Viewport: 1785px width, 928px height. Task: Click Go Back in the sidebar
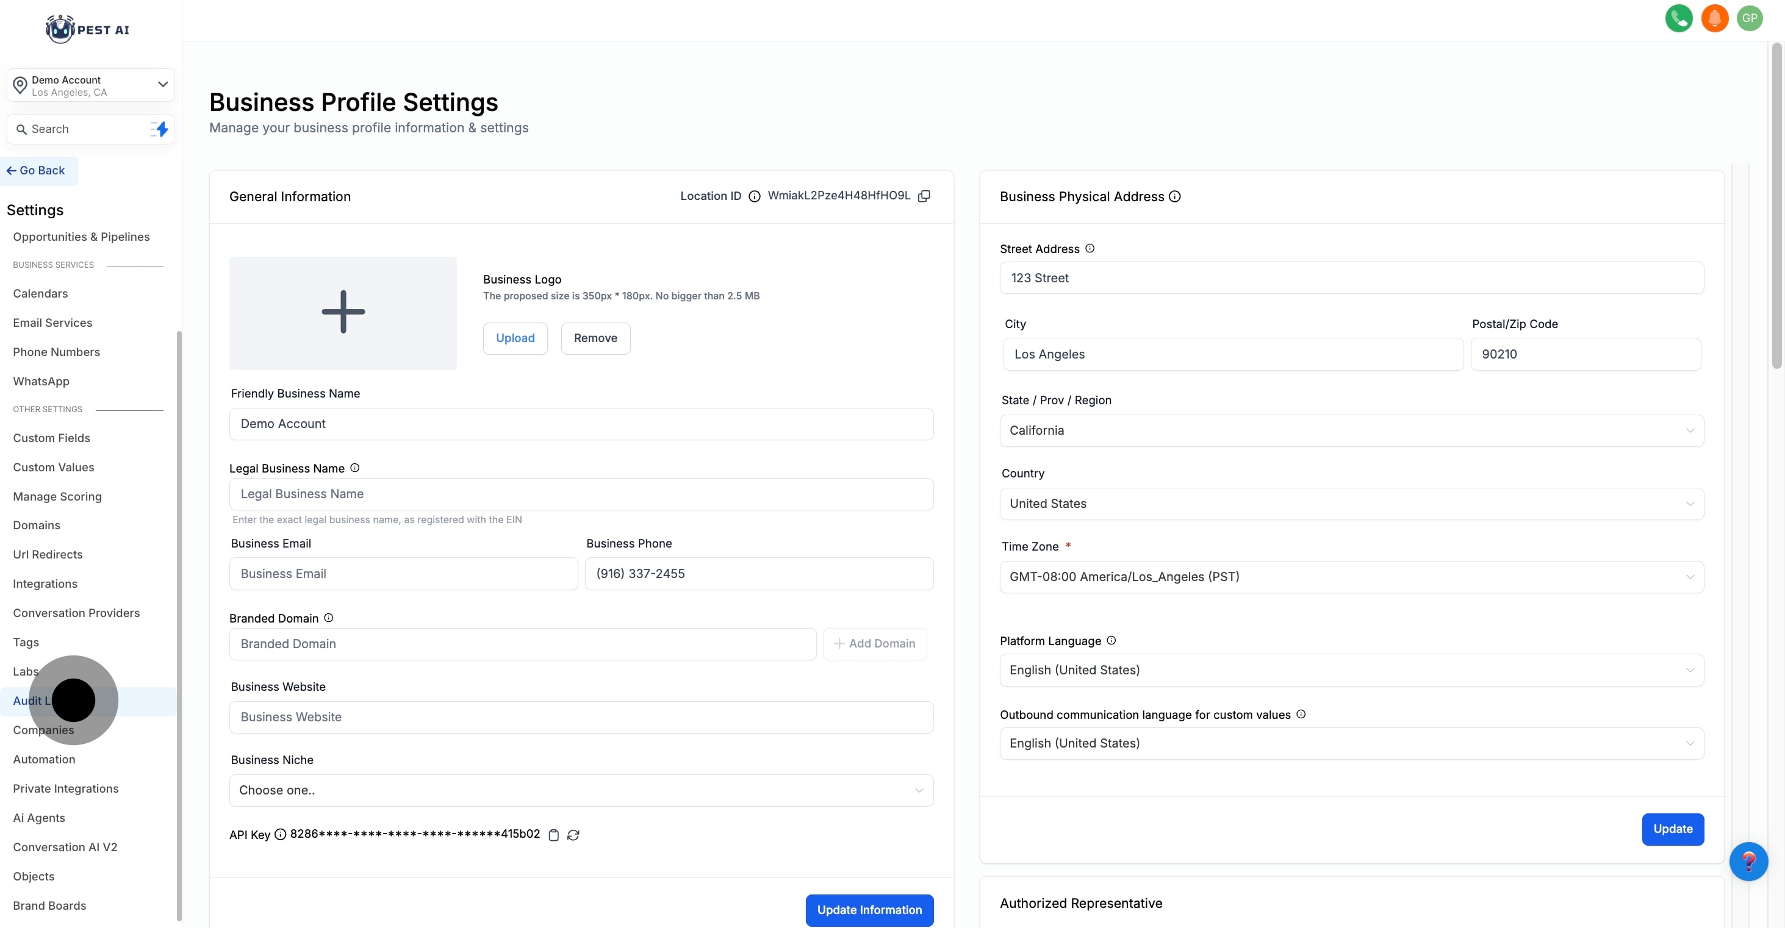click(x=36, y=170)
